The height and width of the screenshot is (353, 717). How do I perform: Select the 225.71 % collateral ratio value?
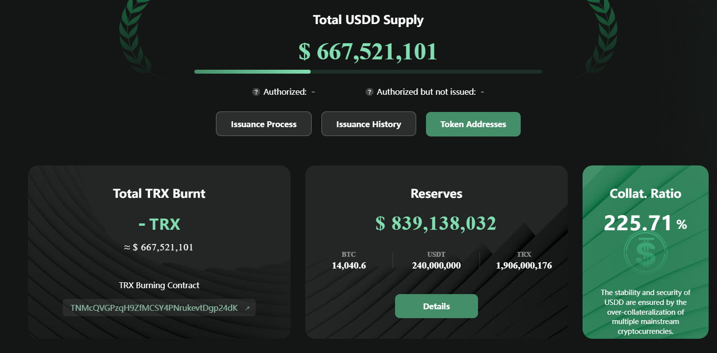pyautogui.click(x=645, y=223)
